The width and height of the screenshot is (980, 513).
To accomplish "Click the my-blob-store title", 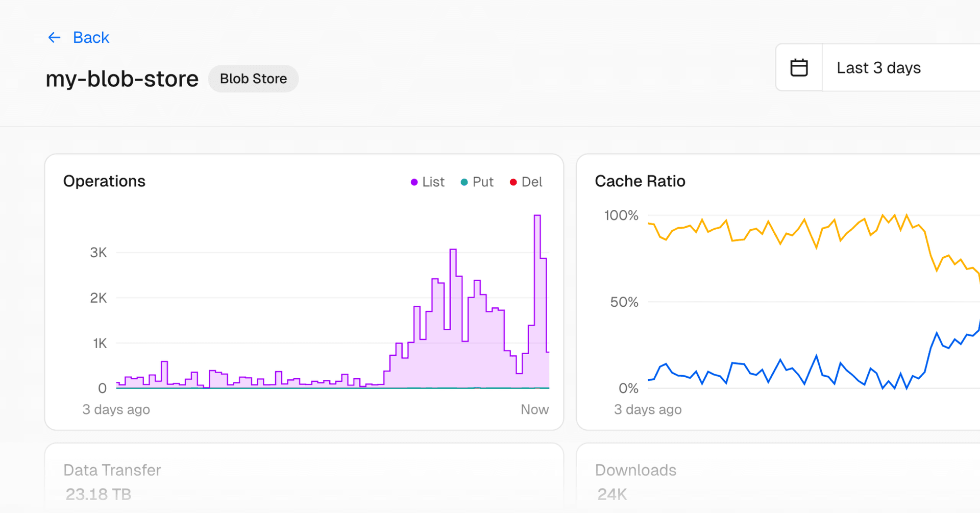I will pyautogui.click(x=122, y=79).
